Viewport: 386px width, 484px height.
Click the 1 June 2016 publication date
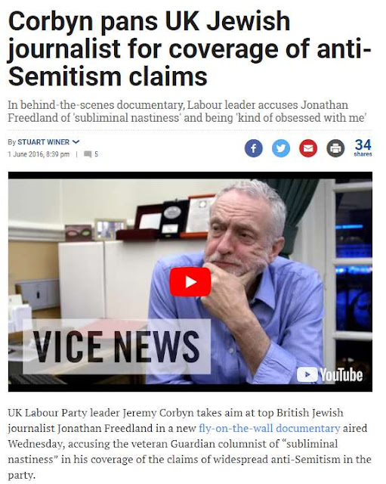point(39,154)
